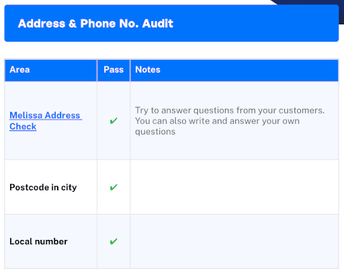Click the Postcode in city label
344x273 pixels.
tap(43, 187)
